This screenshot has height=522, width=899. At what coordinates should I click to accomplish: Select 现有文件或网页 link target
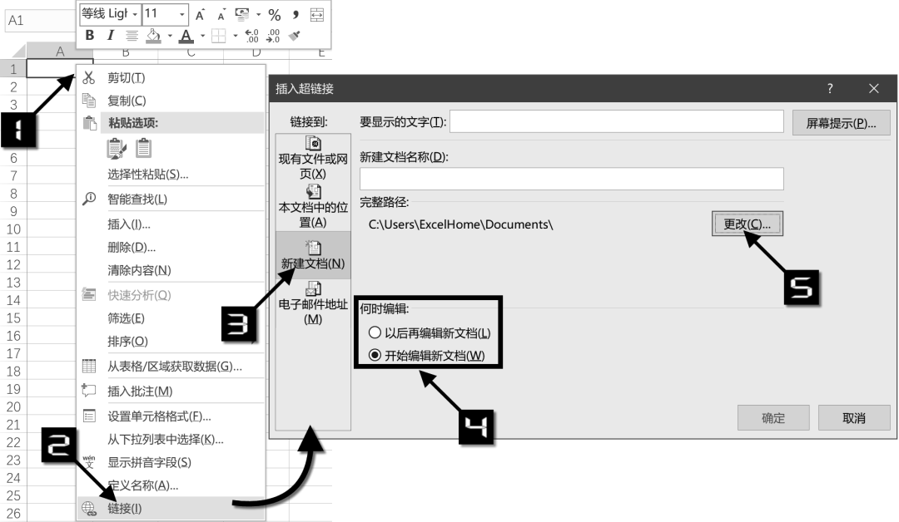point(313,158)
